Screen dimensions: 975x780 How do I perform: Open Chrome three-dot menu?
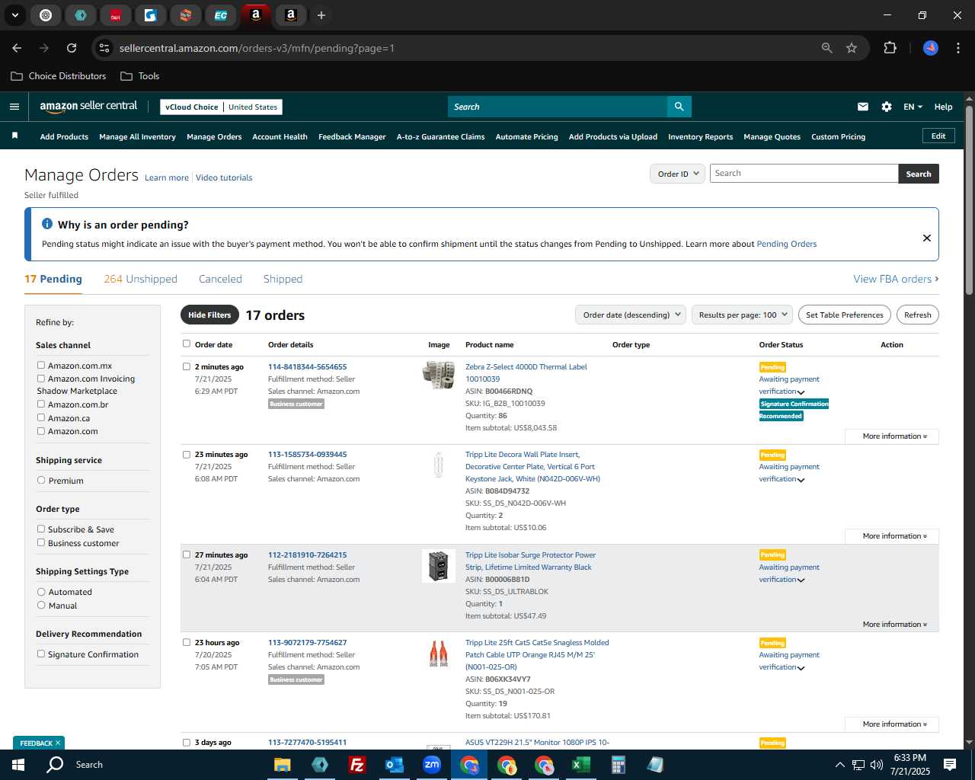point(957,48)
